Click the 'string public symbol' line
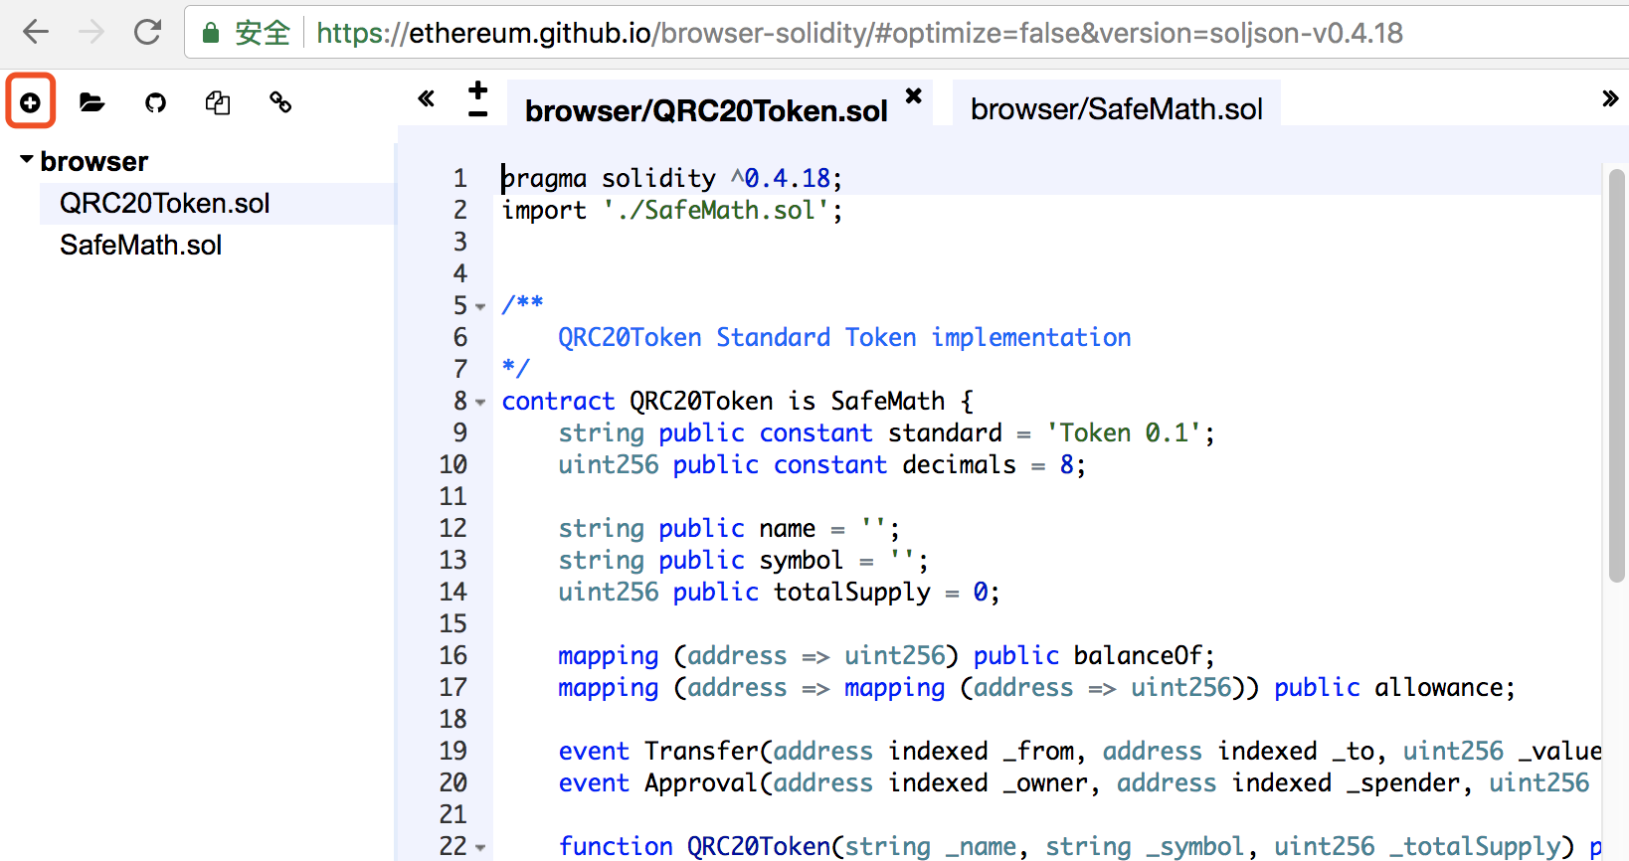The height and width of the screenshot is (861, 1629). click(744, 560)
